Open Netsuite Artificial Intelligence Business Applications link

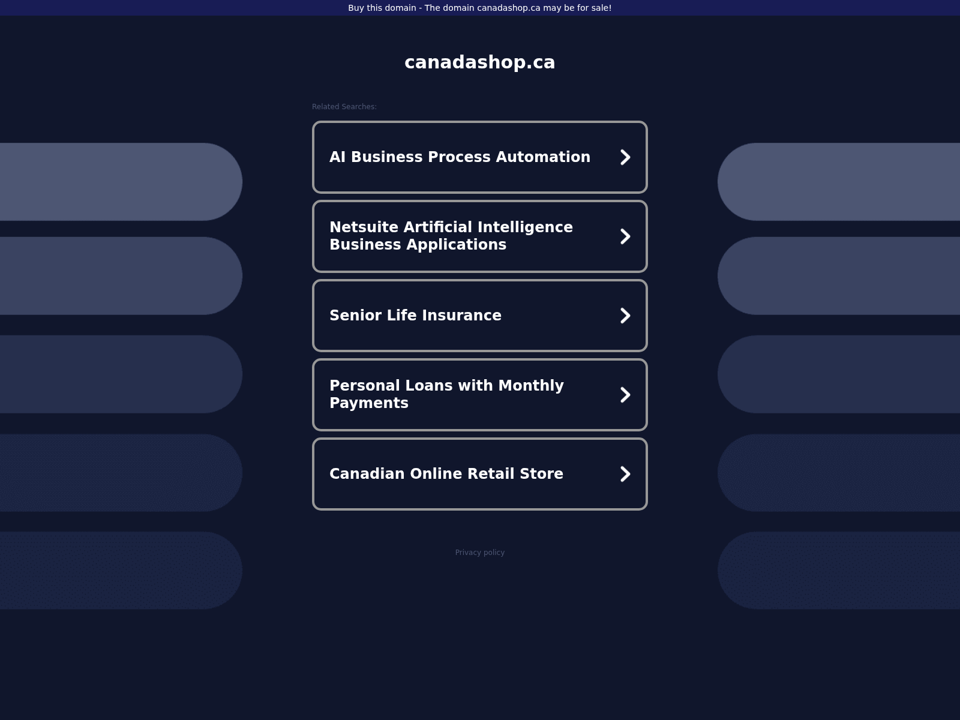(451, 236)
